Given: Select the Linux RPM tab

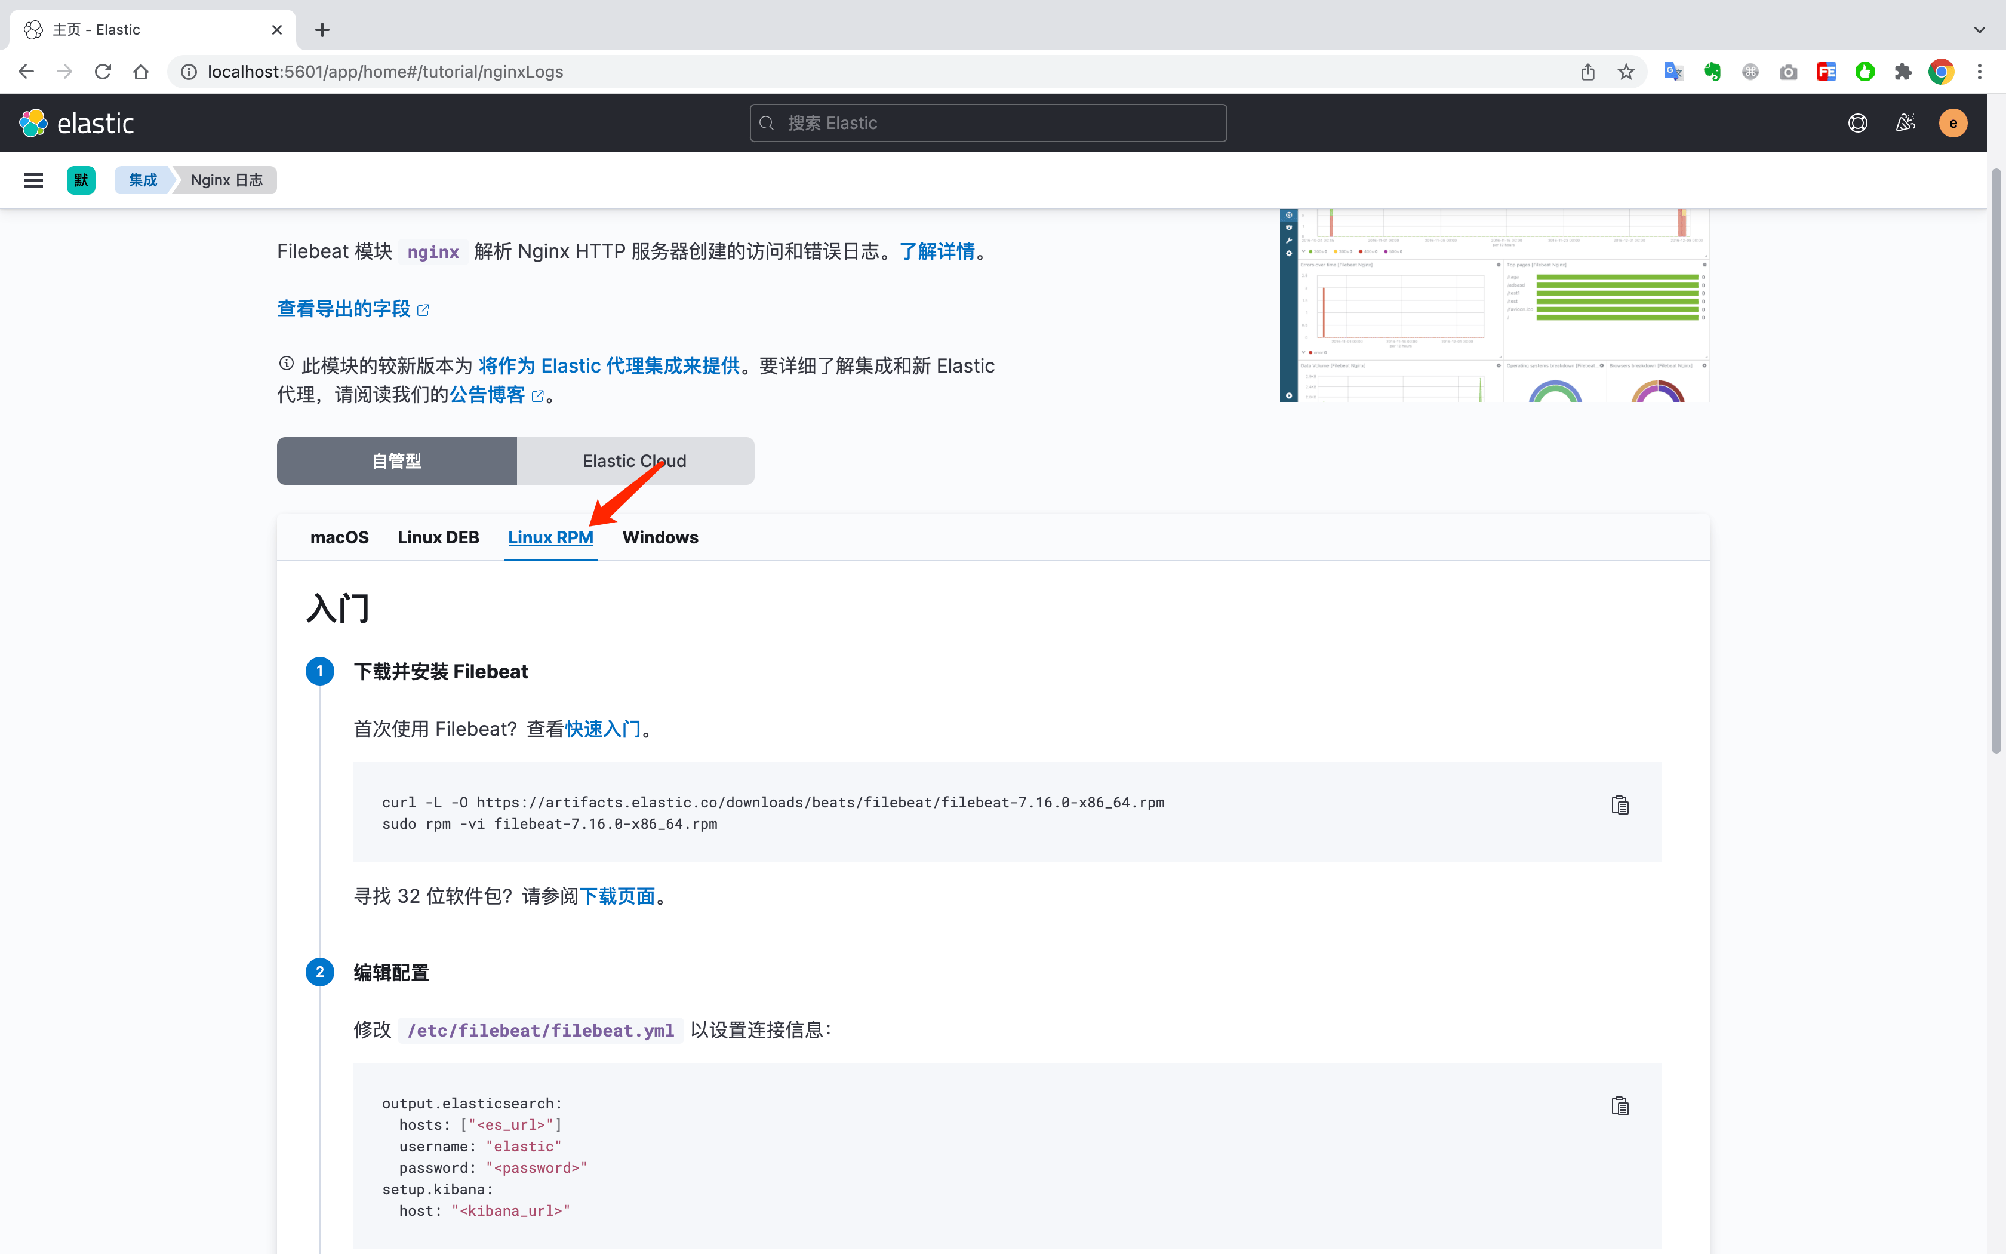Looking at the screenshot, I should click(x=550, y=537).
